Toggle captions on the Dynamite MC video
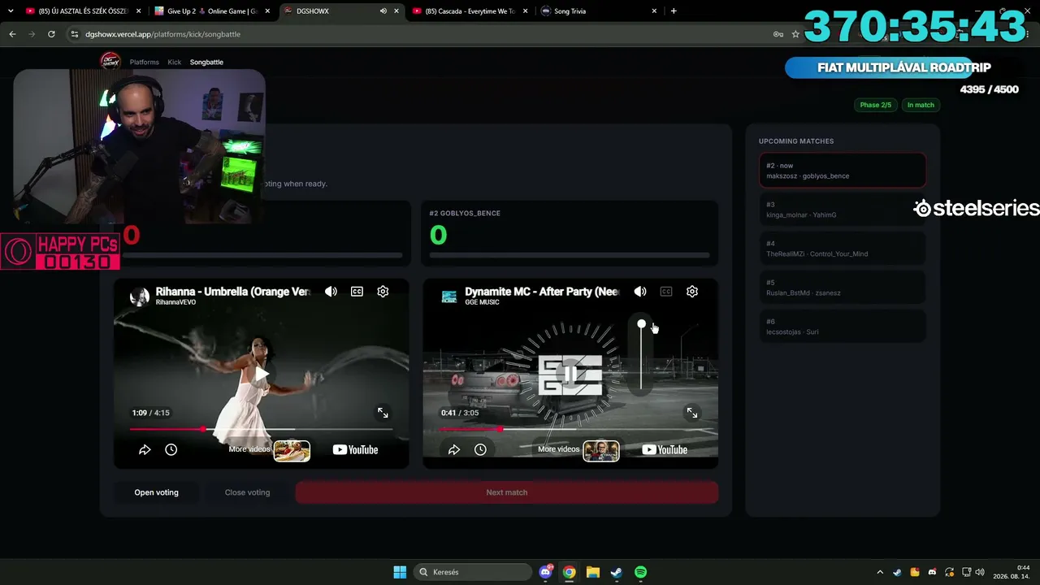This screenshot has height=585, width=1040. pos(666,292)
